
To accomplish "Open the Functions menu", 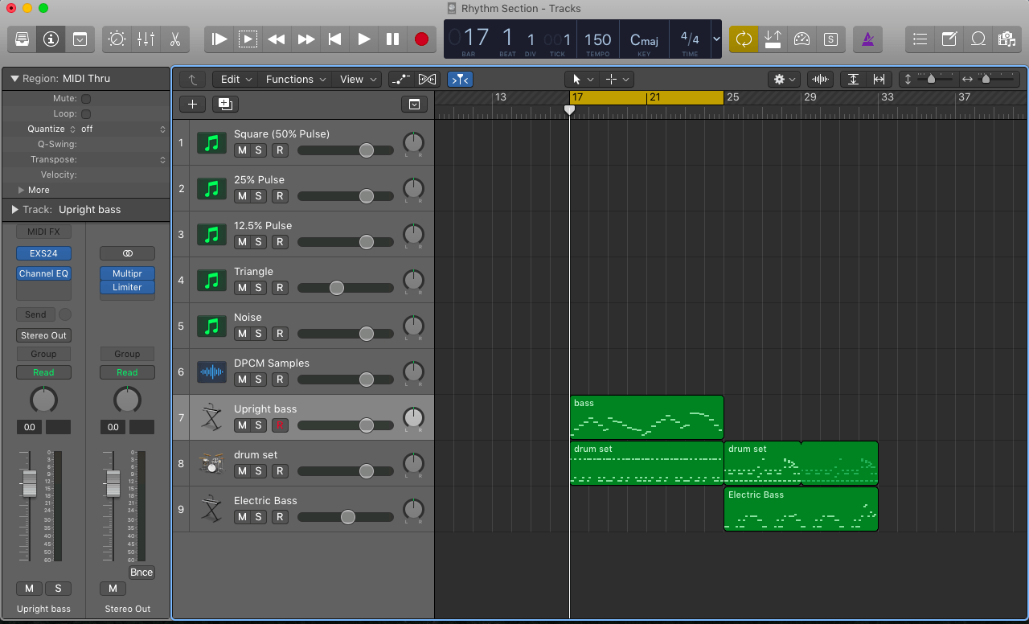I will point(296,79).
